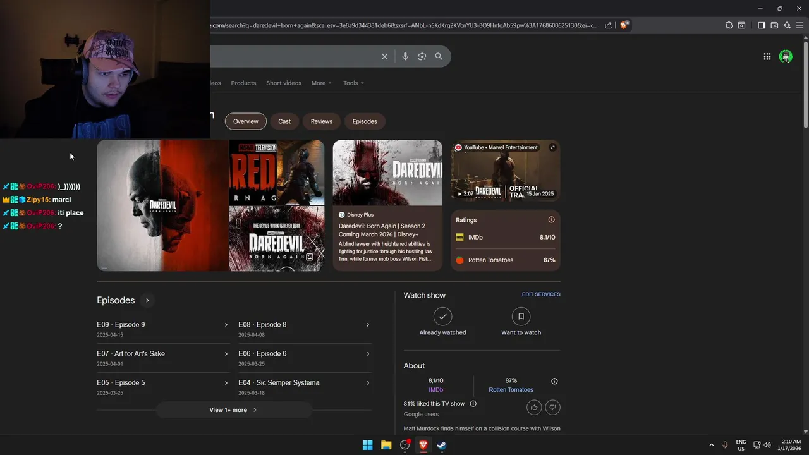Image resolution: width=809 pixels, height=455 pixels.
Task: Expand the YouTube trailer video icon
Action: coord(552,147)
